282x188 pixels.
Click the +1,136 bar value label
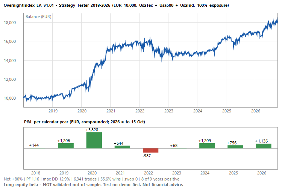click(261, 141)
